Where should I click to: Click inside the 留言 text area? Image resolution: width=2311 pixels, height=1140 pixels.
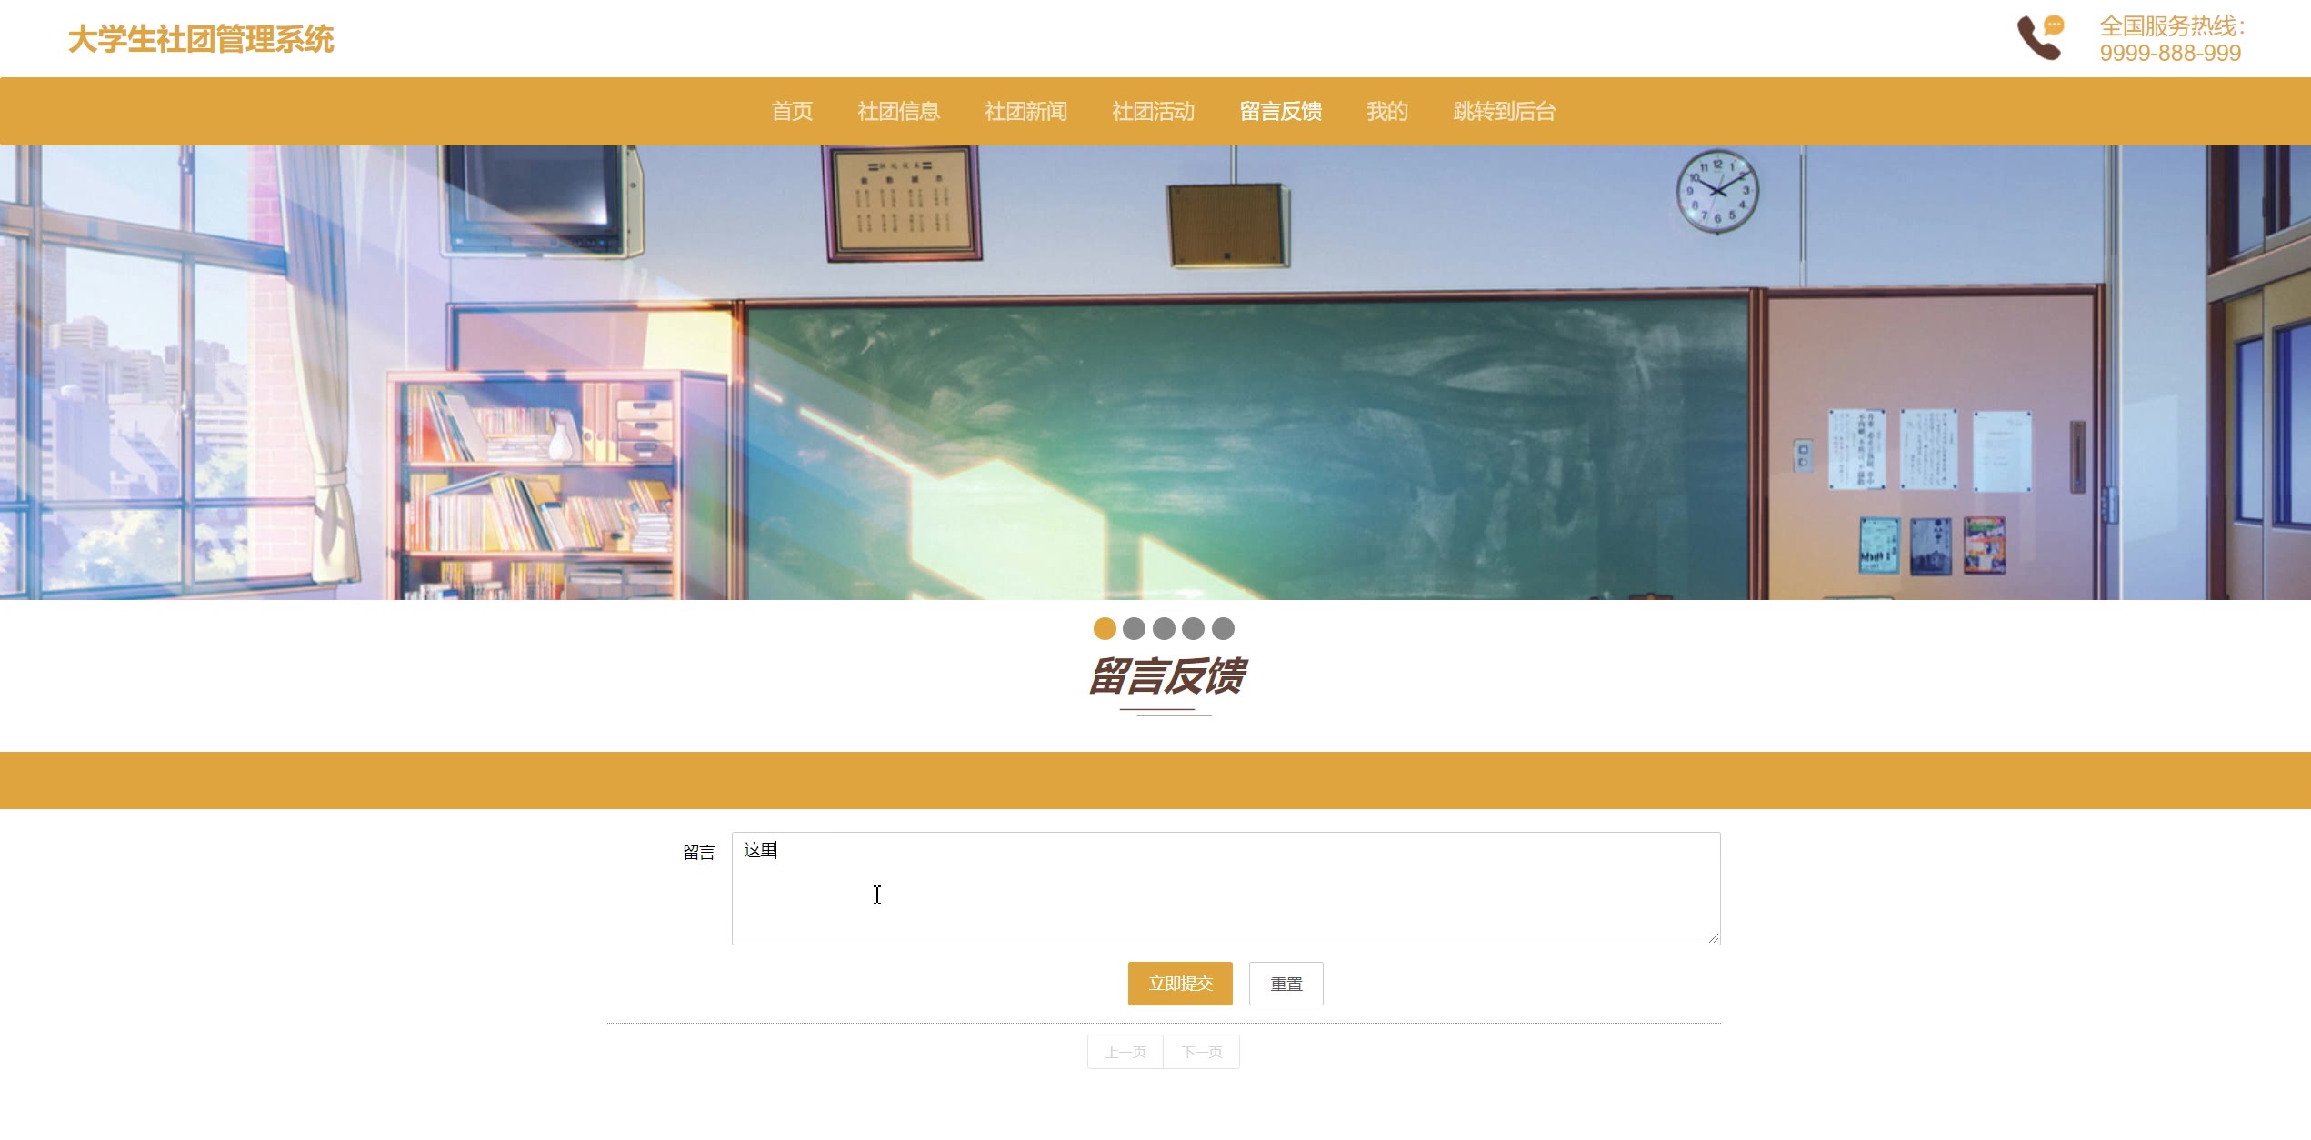coord(1226,888)
